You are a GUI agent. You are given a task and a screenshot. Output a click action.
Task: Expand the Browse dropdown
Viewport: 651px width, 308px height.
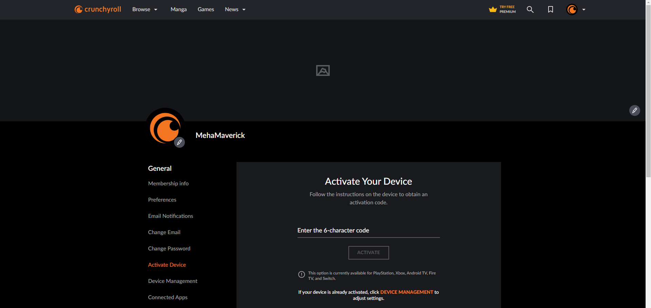[x=145, y=9]
